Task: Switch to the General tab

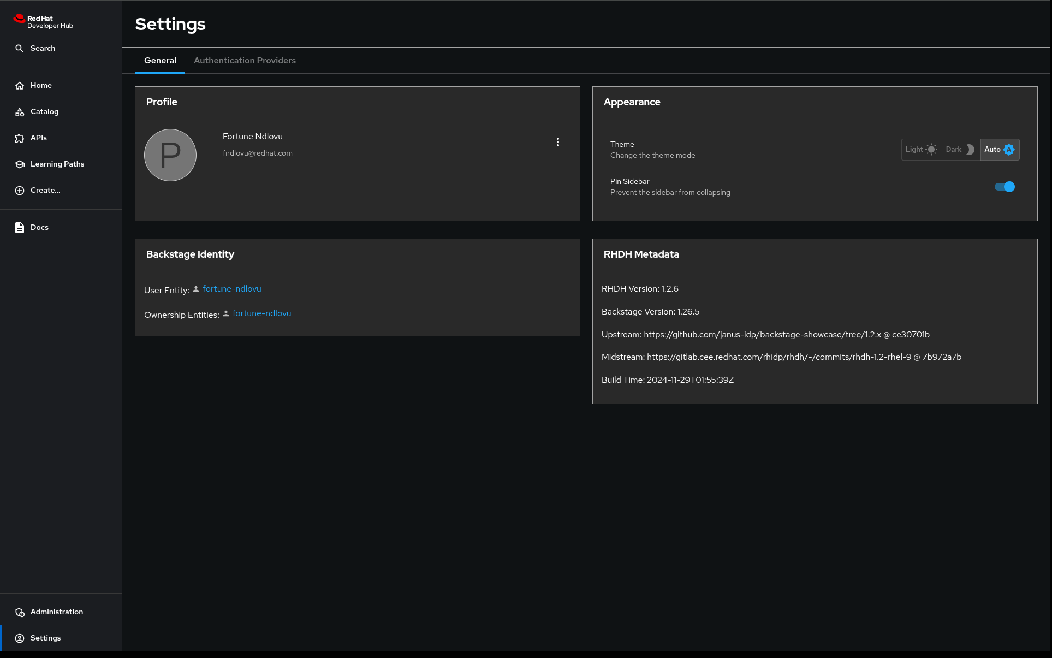Action: coord(160,61)
